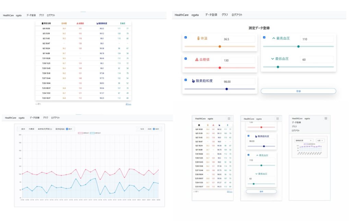Click the up chevron beside 最高血圧 in desktop form
Screen dimensions: 351x221
(274, 38)
